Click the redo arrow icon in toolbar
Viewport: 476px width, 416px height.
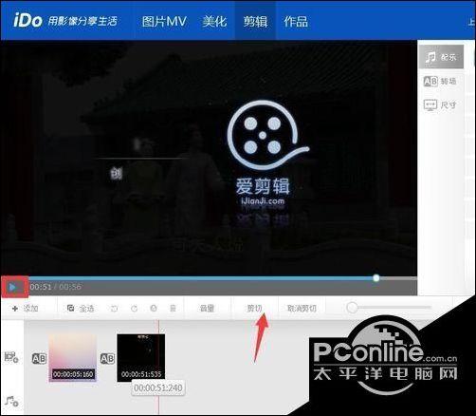coord(134,308)
